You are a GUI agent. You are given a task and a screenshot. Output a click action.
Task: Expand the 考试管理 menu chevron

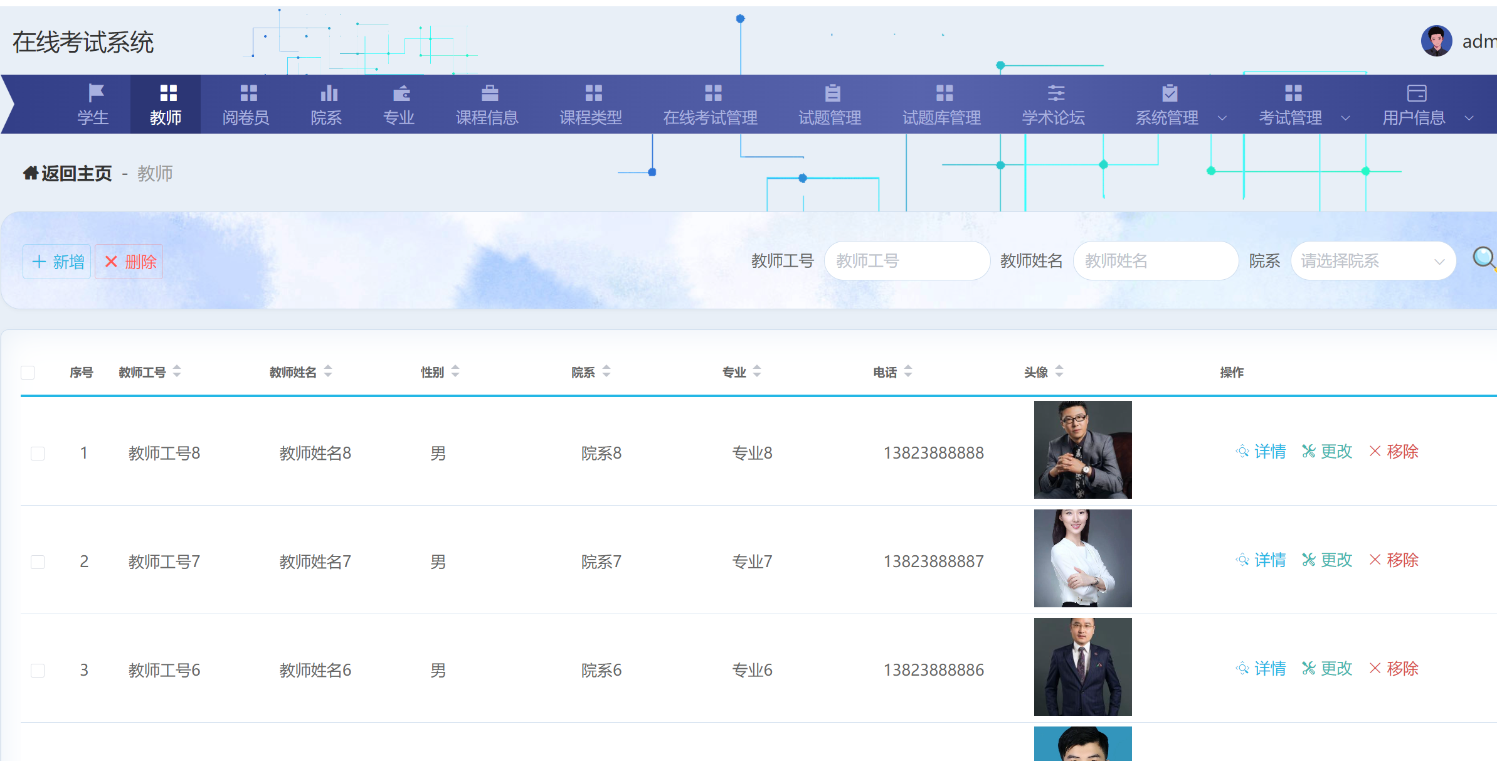tap(1345, 118)
